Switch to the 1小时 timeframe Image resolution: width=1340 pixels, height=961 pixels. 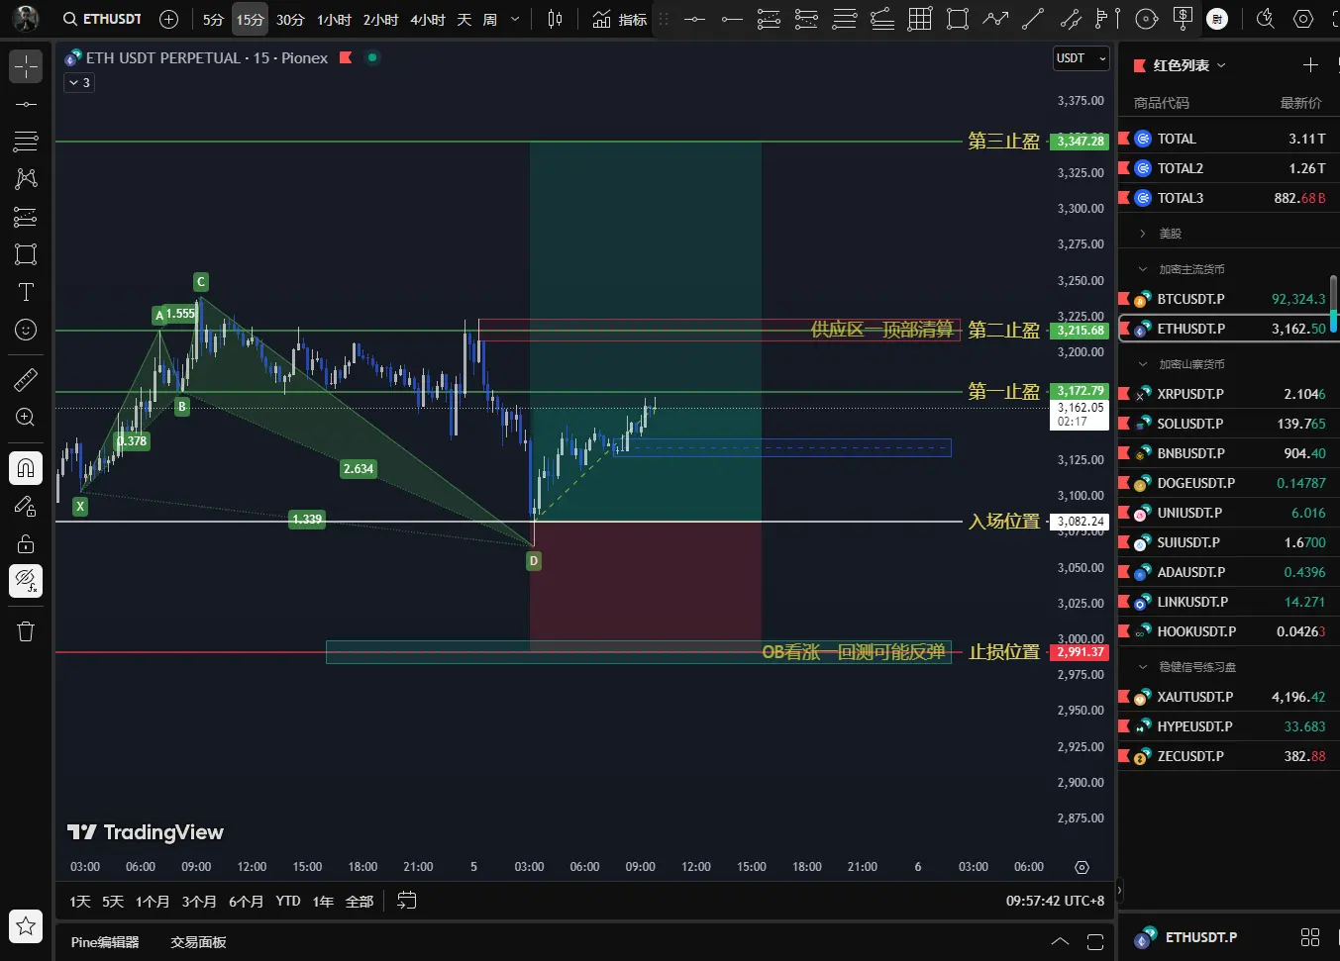tap(335, 19)
